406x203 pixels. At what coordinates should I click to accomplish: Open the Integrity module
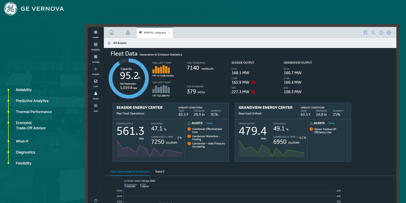[95, 70]
